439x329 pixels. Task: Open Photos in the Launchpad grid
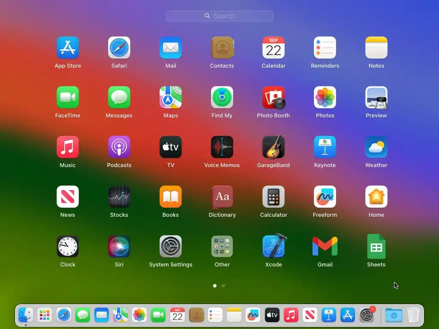[x=325, y=97]
